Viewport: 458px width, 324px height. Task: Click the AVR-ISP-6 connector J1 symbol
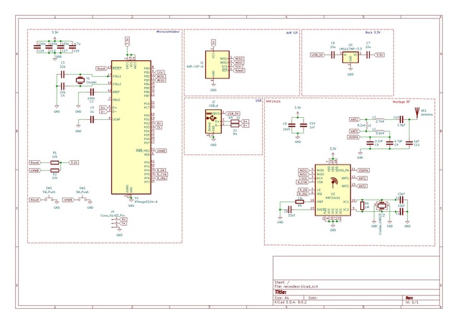217,65
